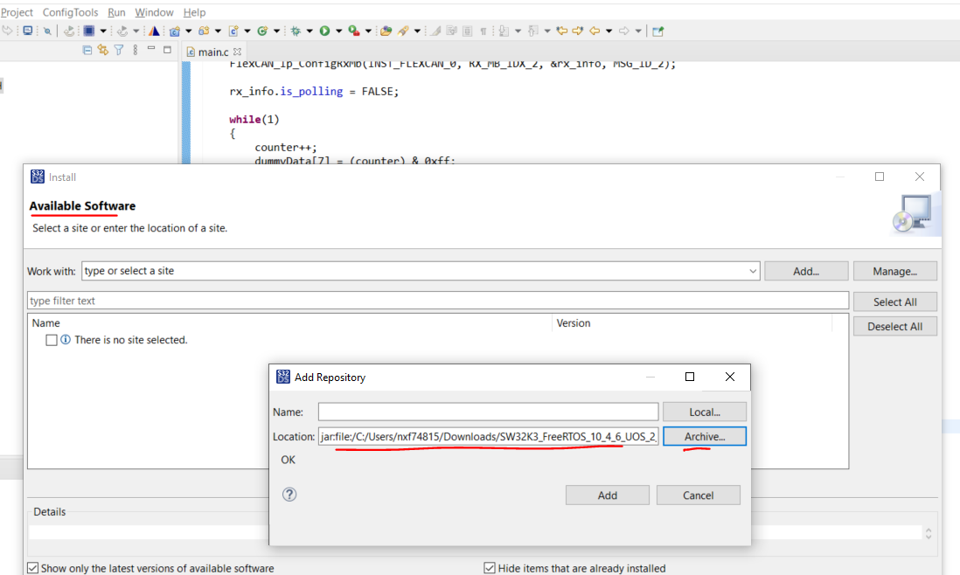960x575 pixels.
Task: Click inside the repository Name input field
Action: [486, 411]
